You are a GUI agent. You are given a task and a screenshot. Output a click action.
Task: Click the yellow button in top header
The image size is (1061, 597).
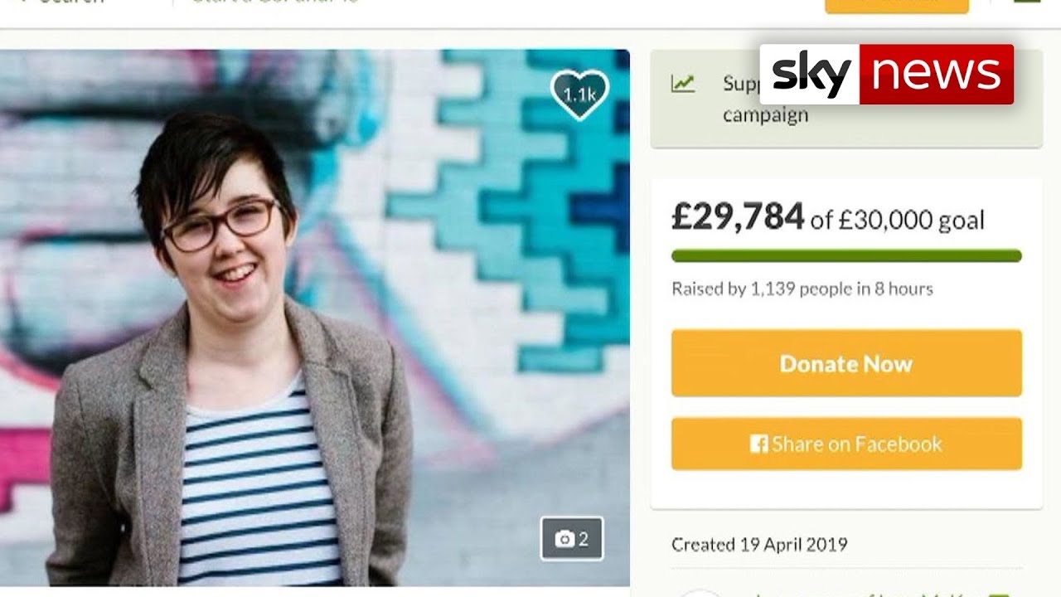coord(897,5)
